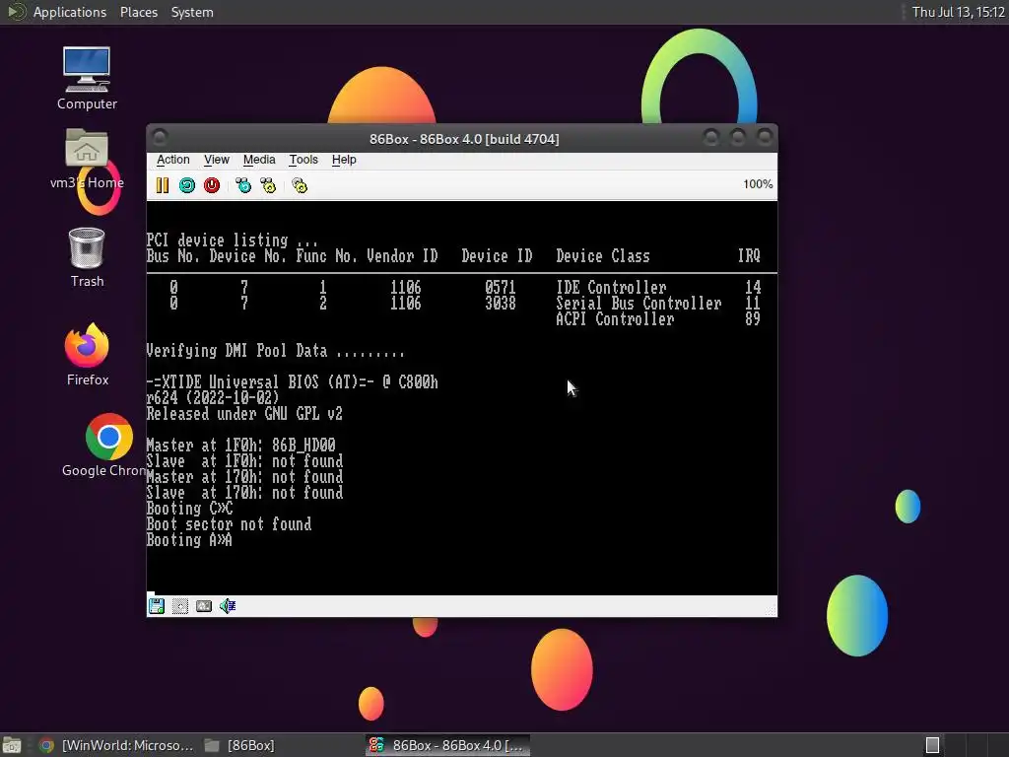1009x757 pixels.
Task: Launch the Firefox desktop icon
Action: pyautogui.click(x=87, y=355)
